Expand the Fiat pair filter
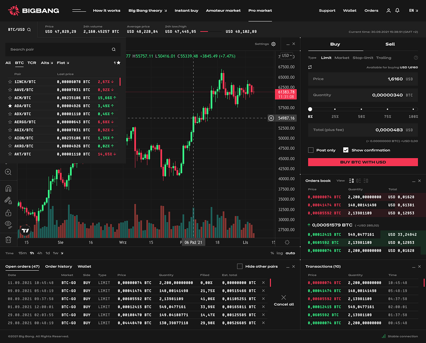 [63, 63]
